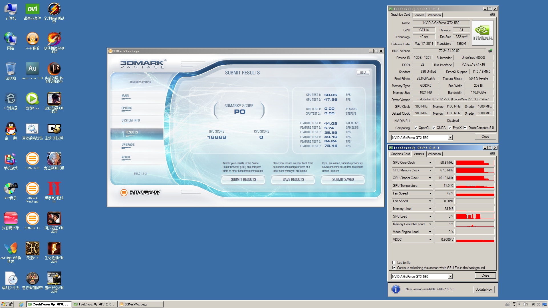548x308 pixels.
Task: Open the 3DMark 11 desktop shortcut
Action: coord(32,219)
